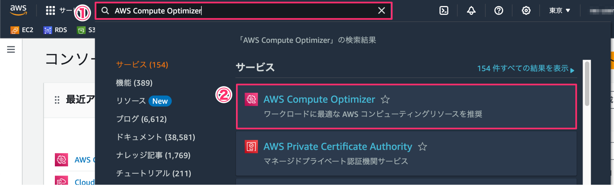Switch to the リソース results category

[x=132, y=101]
